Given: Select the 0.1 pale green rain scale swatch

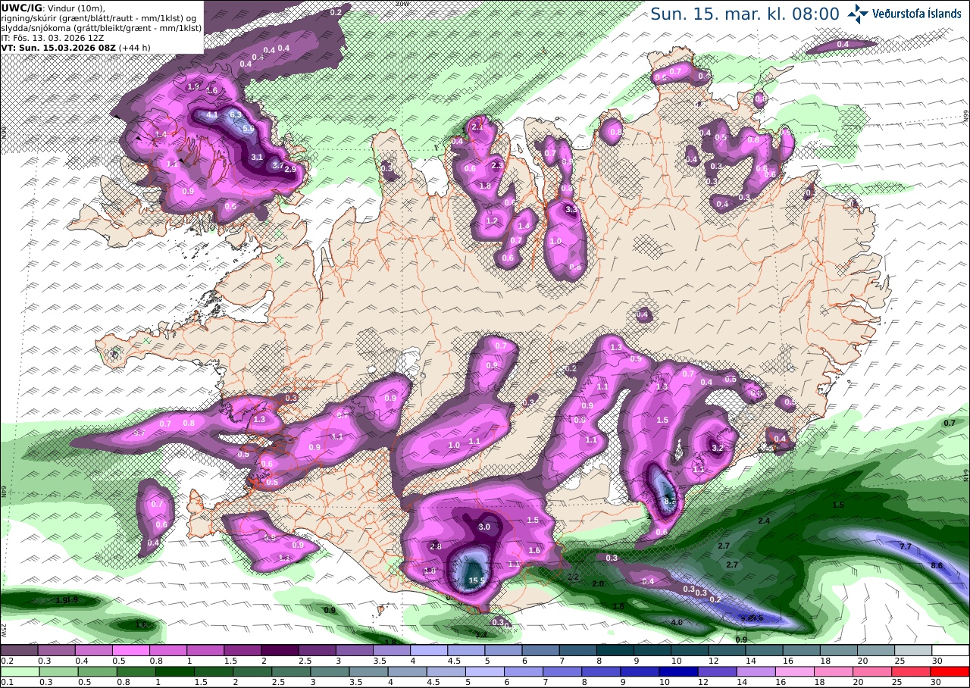Looking at the screenshot, I should point(19,671).
